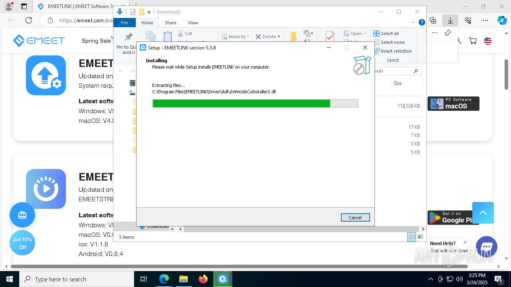Click the back-to-top arrow button
Viewport: 511px width, 287px height.
(x=483, y=213)
